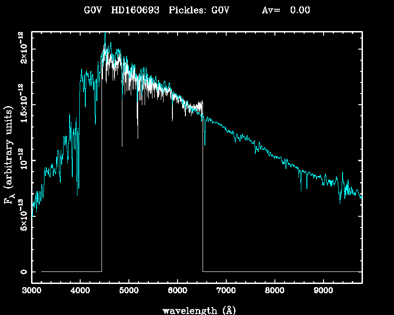Viewport: 394px width, 315px height.
Task: Click the 1.5×10⁻¹² y-axis tick label
Action: click(x=22, y=105)
